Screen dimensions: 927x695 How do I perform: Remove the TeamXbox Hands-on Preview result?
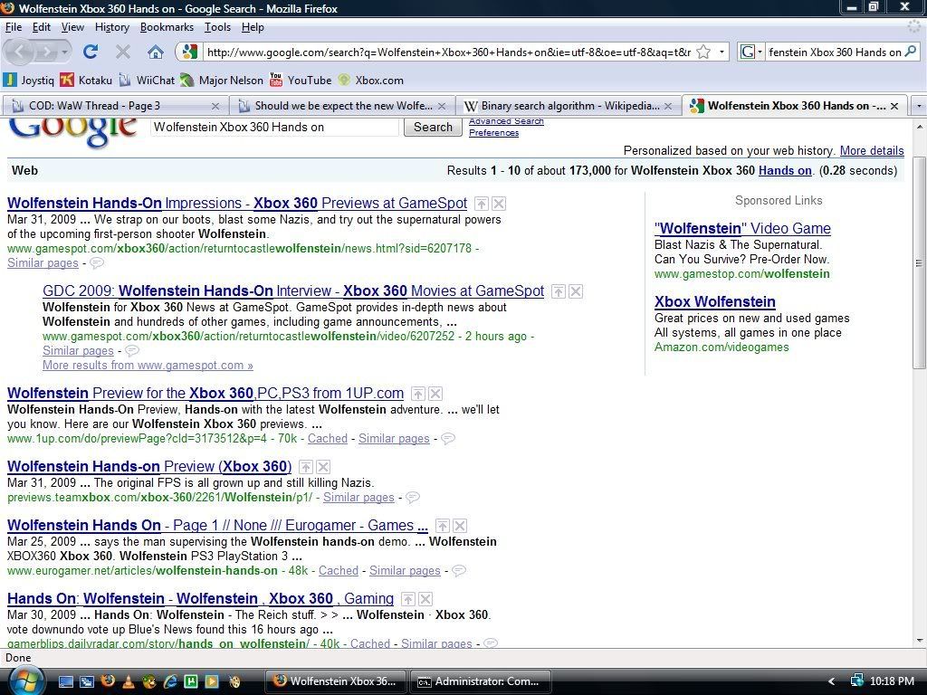pos(323,467)
